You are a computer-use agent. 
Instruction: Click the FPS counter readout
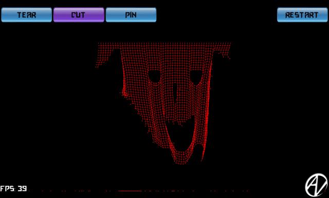pos(14,188)
